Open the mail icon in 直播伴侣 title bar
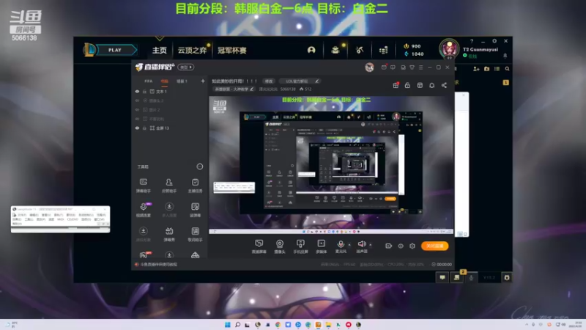586x330 pixels. pyautogui.click(x=384, y=67)
